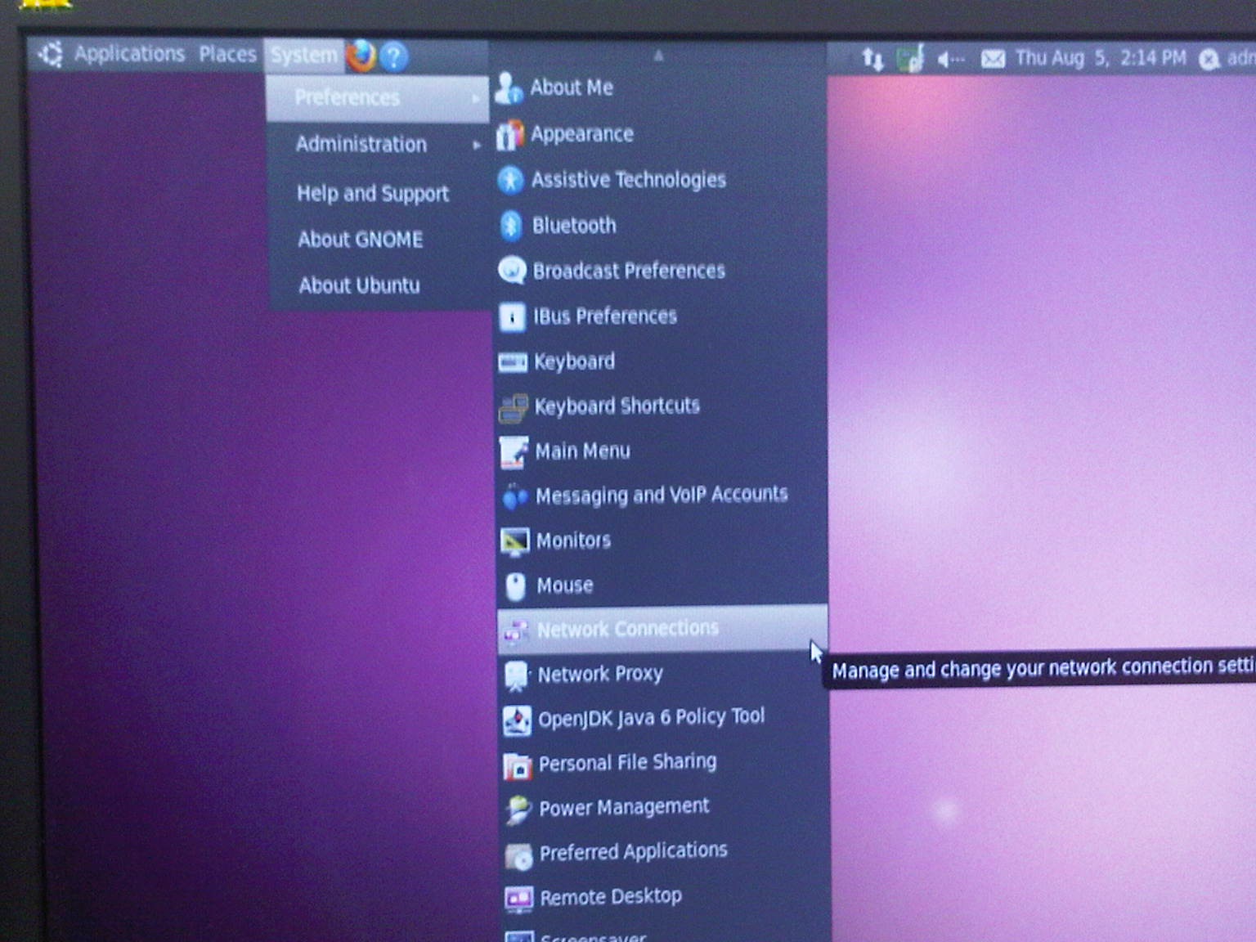Image resolution: width=1256 pixels, height=942 pixels.
Task: Click the Personal File Sharing folder icon
Action: pyautogui.click(x=518, y=765)
